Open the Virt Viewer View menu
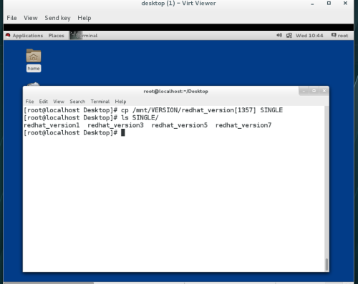The height and width of the screenshot is (284, 358). coord(31,18)
